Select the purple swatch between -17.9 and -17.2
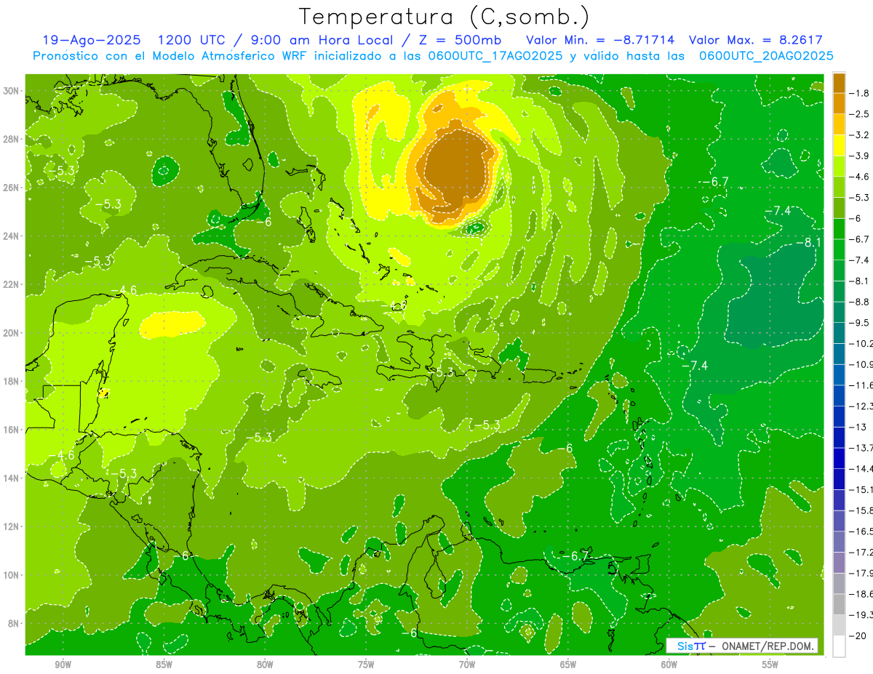Image resolution: width=873 pixels, height=674 pixels. click(839, 563)
